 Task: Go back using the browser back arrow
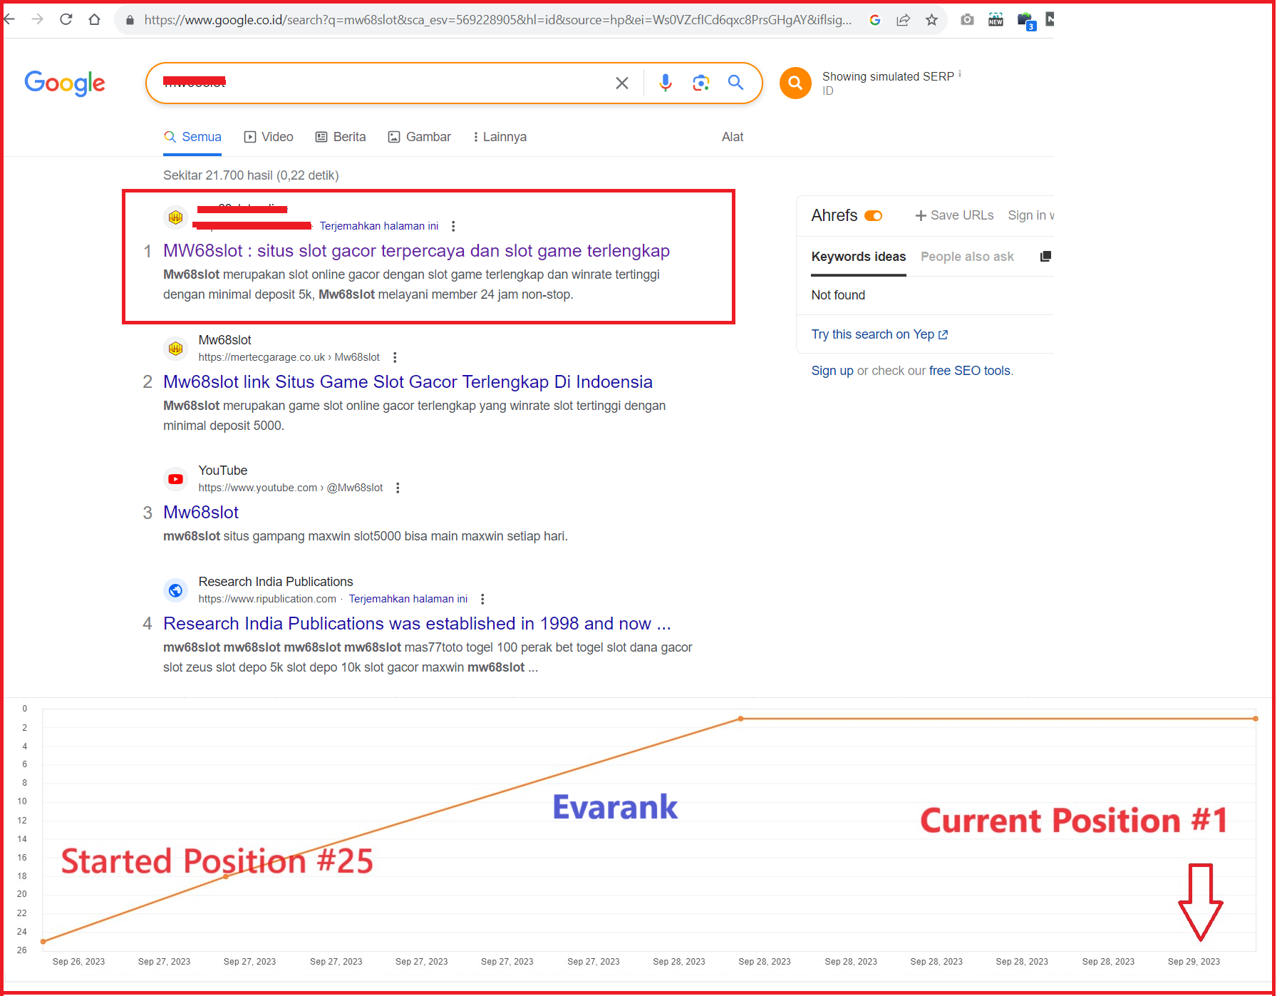pos(9,19)
